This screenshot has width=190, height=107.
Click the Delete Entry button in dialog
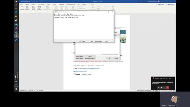79,59
